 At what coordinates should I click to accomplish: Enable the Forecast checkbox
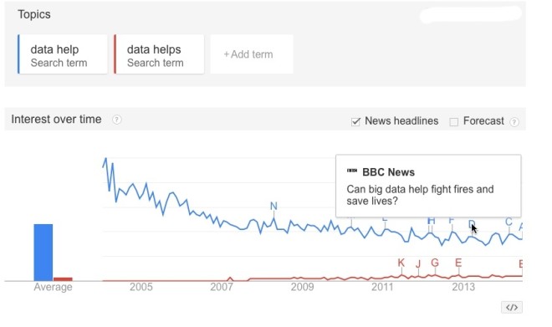tap(454, 122)
